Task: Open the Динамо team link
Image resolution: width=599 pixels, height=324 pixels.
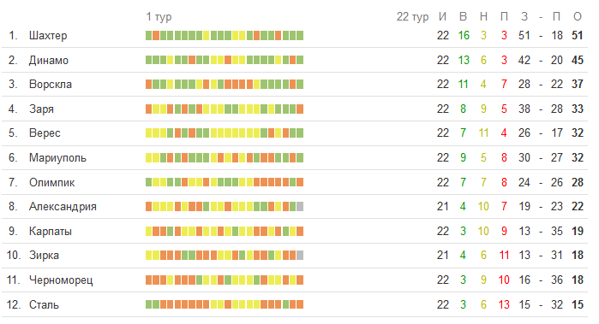Action: point(49,60)
